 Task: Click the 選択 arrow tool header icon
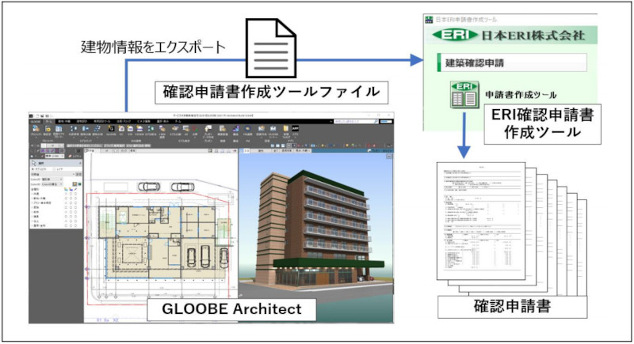click(x=34, y=164)
